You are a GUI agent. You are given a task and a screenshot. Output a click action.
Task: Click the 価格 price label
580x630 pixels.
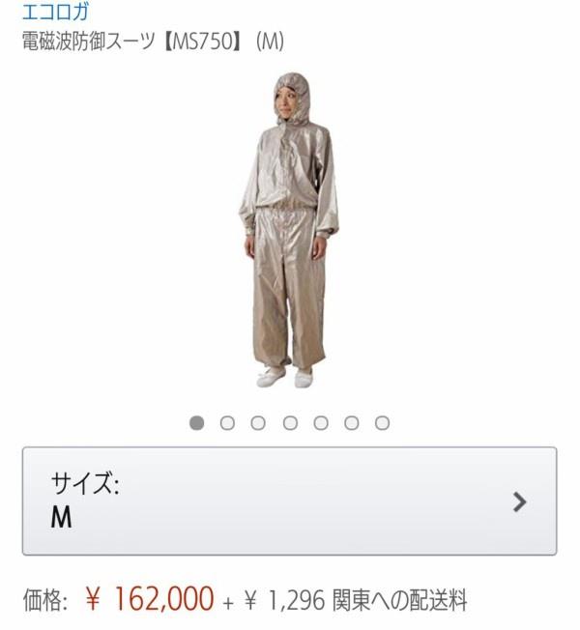tap(44, 601)
